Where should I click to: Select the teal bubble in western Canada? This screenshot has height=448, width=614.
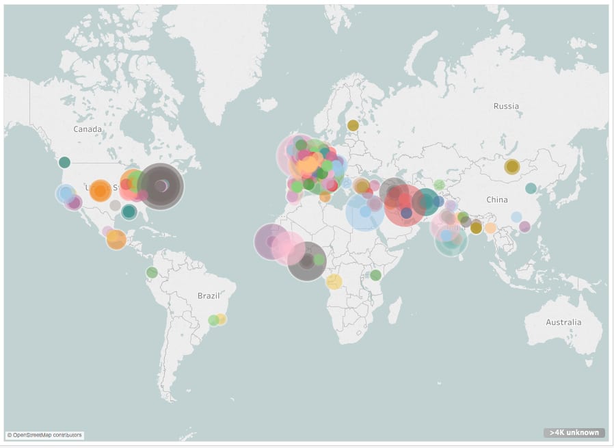click(64, 162)
